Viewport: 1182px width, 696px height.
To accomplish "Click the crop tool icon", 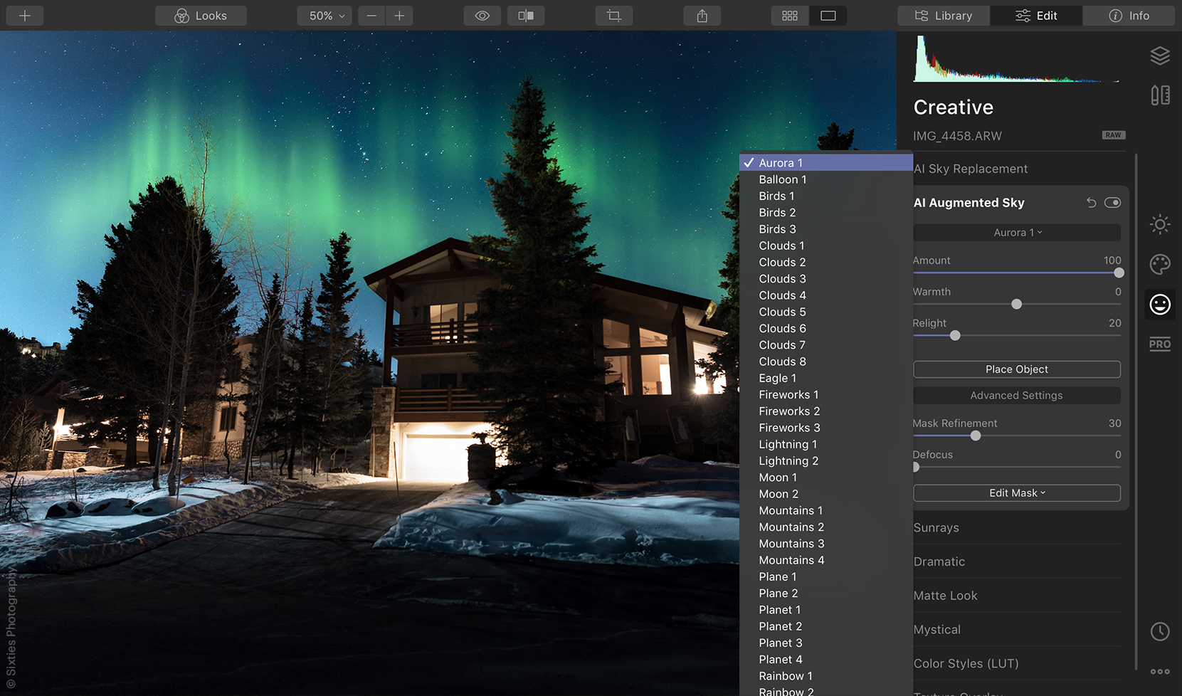I will 613,16.
